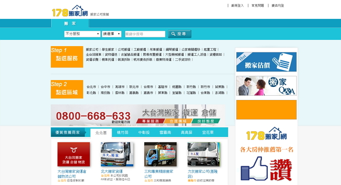Switch to the 桃竹苗 region tab
The width and height of the screenshot is (341, 185).
coord(123,132)
